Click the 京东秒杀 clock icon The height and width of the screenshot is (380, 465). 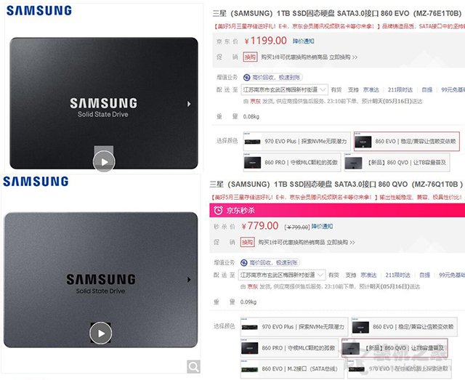218,210
